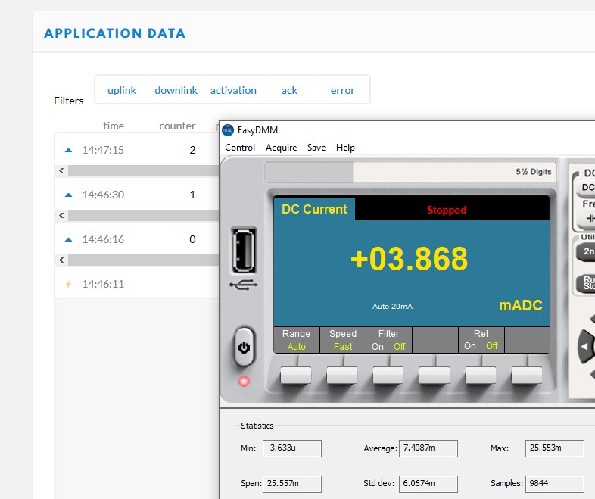Click the scroll-left arrow under 14:46:30 row

[x=61, y=216]
